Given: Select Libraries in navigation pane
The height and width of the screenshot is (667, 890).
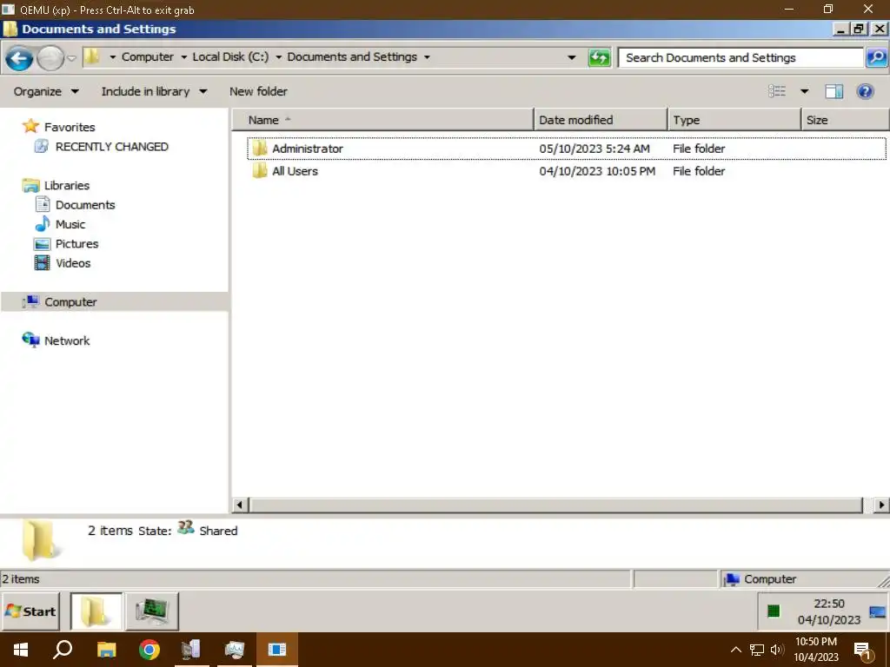Looking at the screenshot, I should 56,186.
